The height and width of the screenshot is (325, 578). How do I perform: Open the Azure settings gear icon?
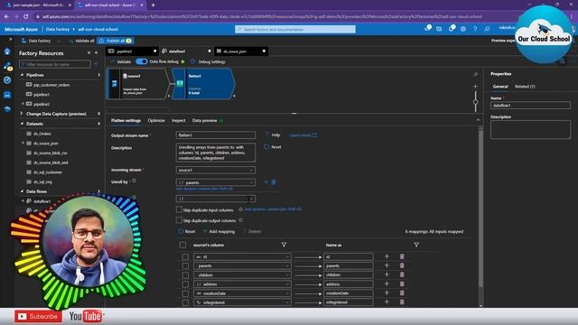tap(463, 29)
